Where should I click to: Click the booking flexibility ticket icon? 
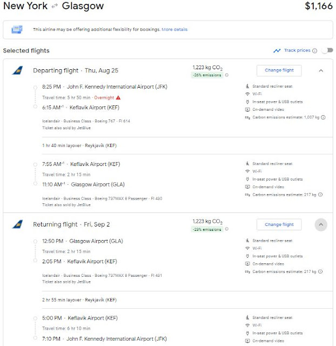click(x=17, y=29)
